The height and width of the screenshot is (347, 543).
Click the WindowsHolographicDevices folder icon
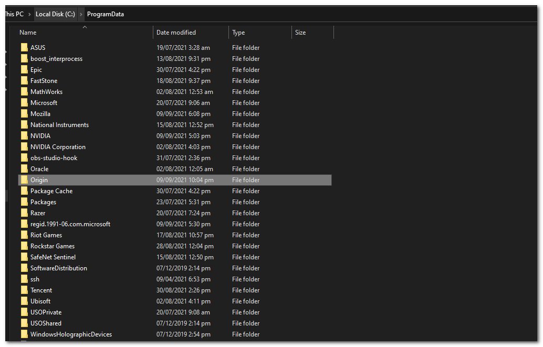tap(24, 334)
